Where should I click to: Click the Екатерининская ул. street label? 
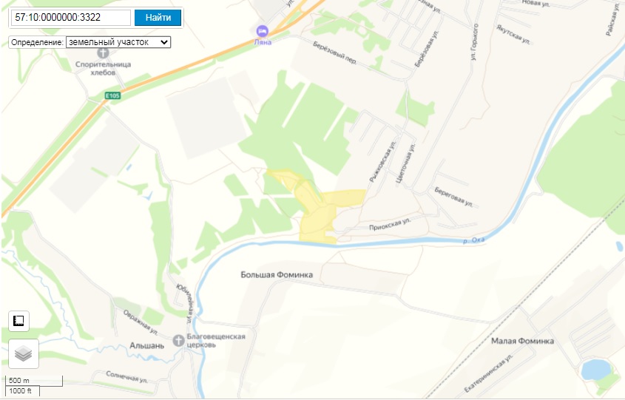pyautogui.click(x=488, y=373)
